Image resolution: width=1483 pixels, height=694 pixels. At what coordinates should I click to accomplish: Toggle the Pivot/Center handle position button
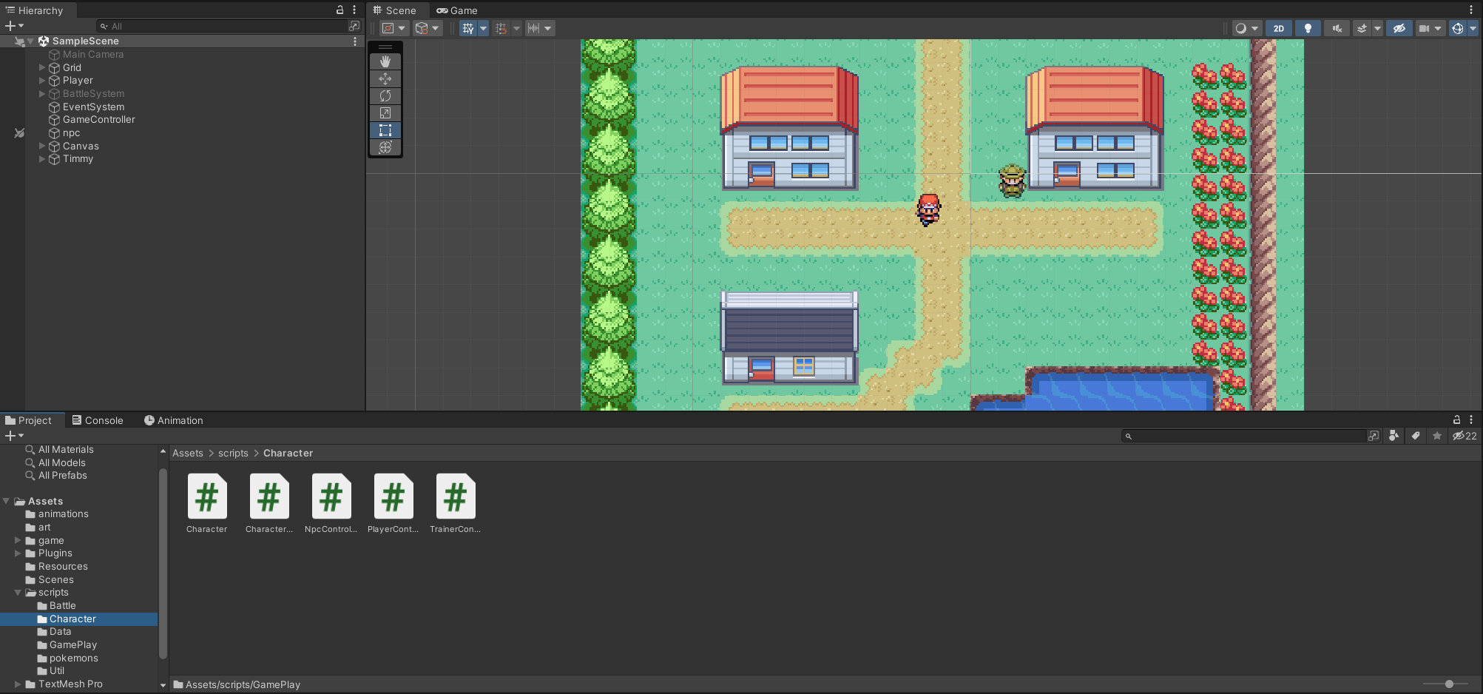click(393, 28)
